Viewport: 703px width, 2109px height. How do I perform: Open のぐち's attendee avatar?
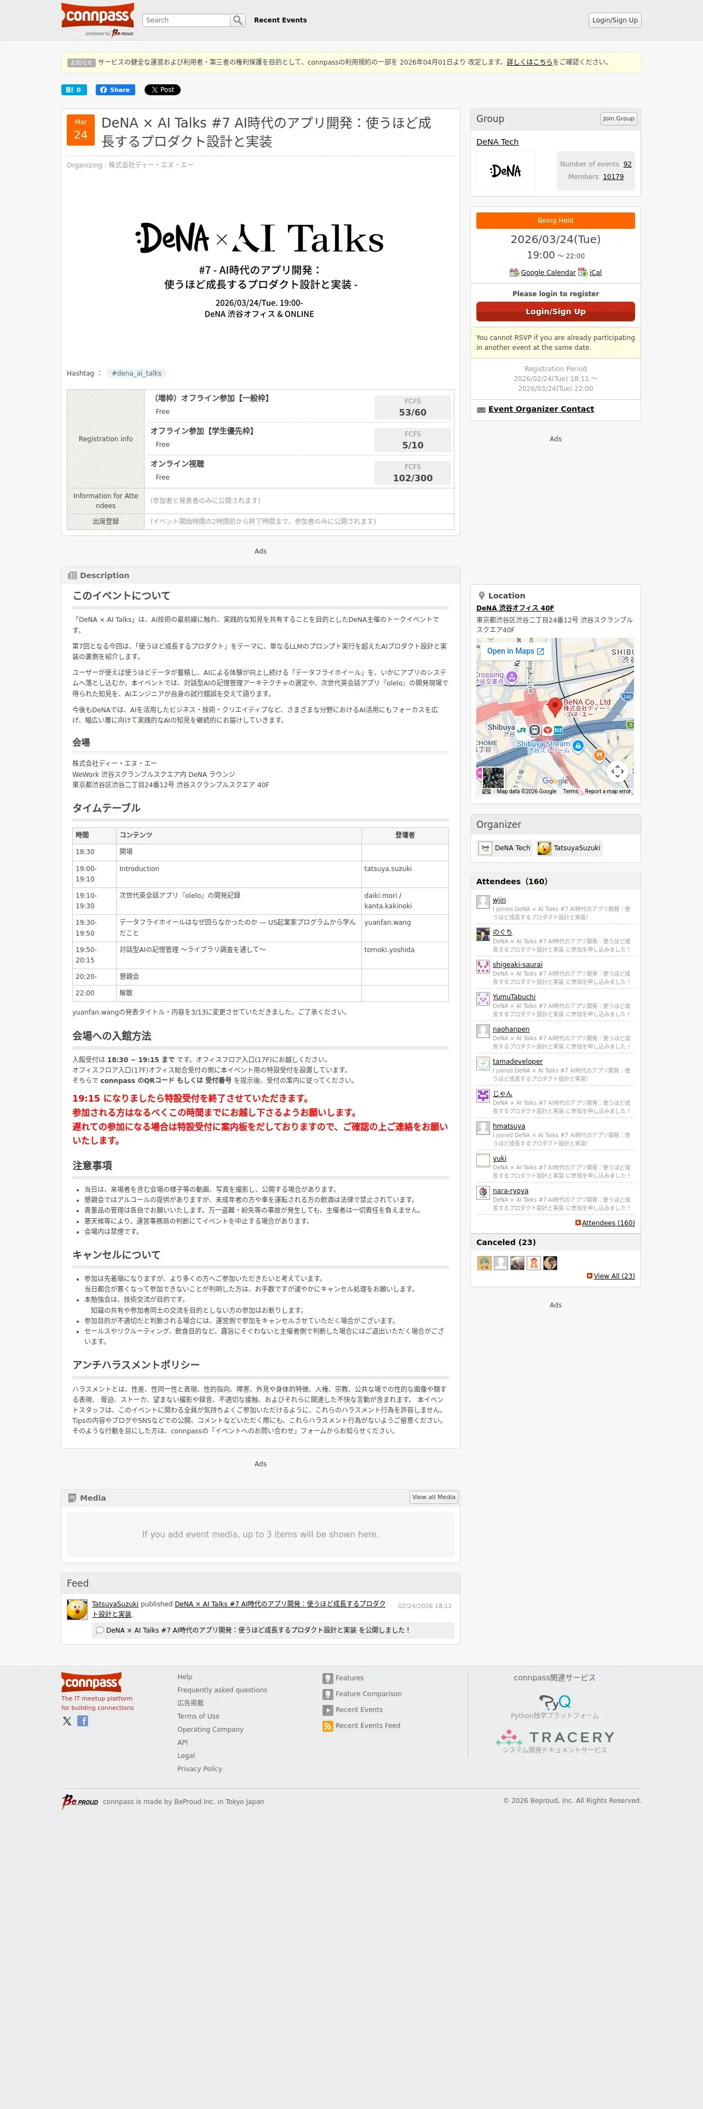(x=483, y=934)
